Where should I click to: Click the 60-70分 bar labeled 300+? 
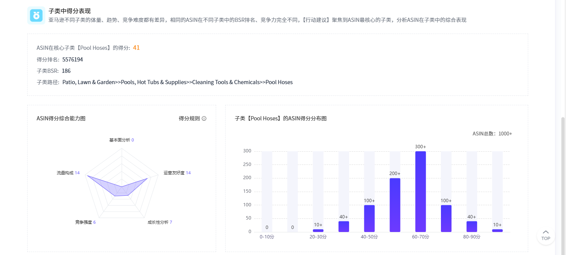click(x=421, y=192)
